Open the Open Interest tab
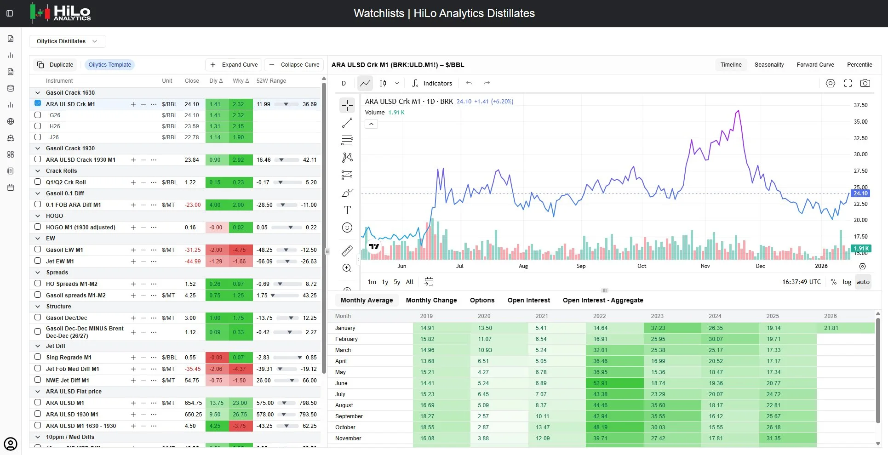Image resolution: width=888 pixels, height=455 pixels. pos(528,300)
